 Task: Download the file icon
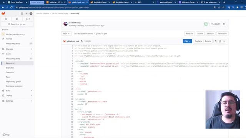(224, 41)
